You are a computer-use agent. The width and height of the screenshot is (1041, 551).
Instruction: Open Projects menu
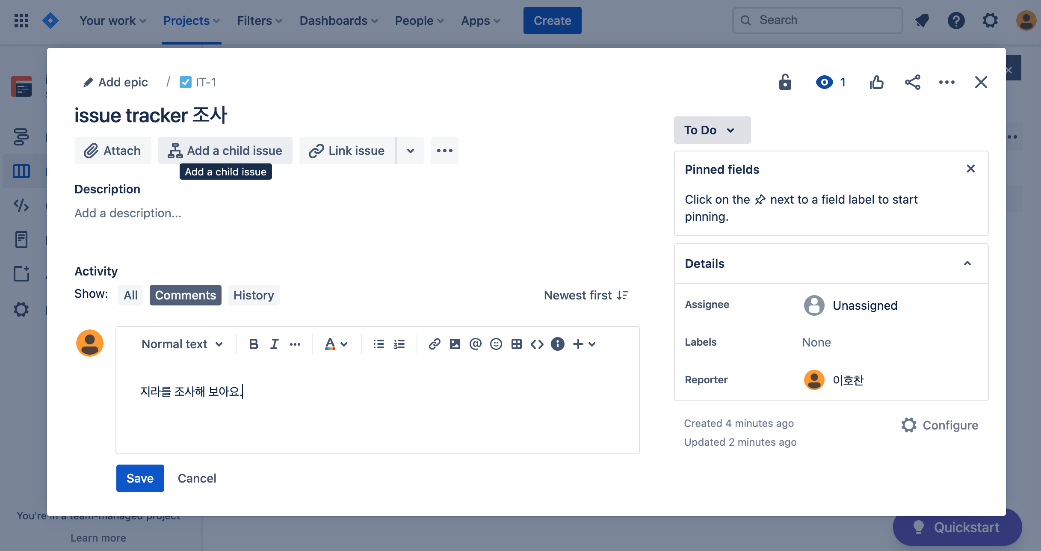[x=192, y=21]
